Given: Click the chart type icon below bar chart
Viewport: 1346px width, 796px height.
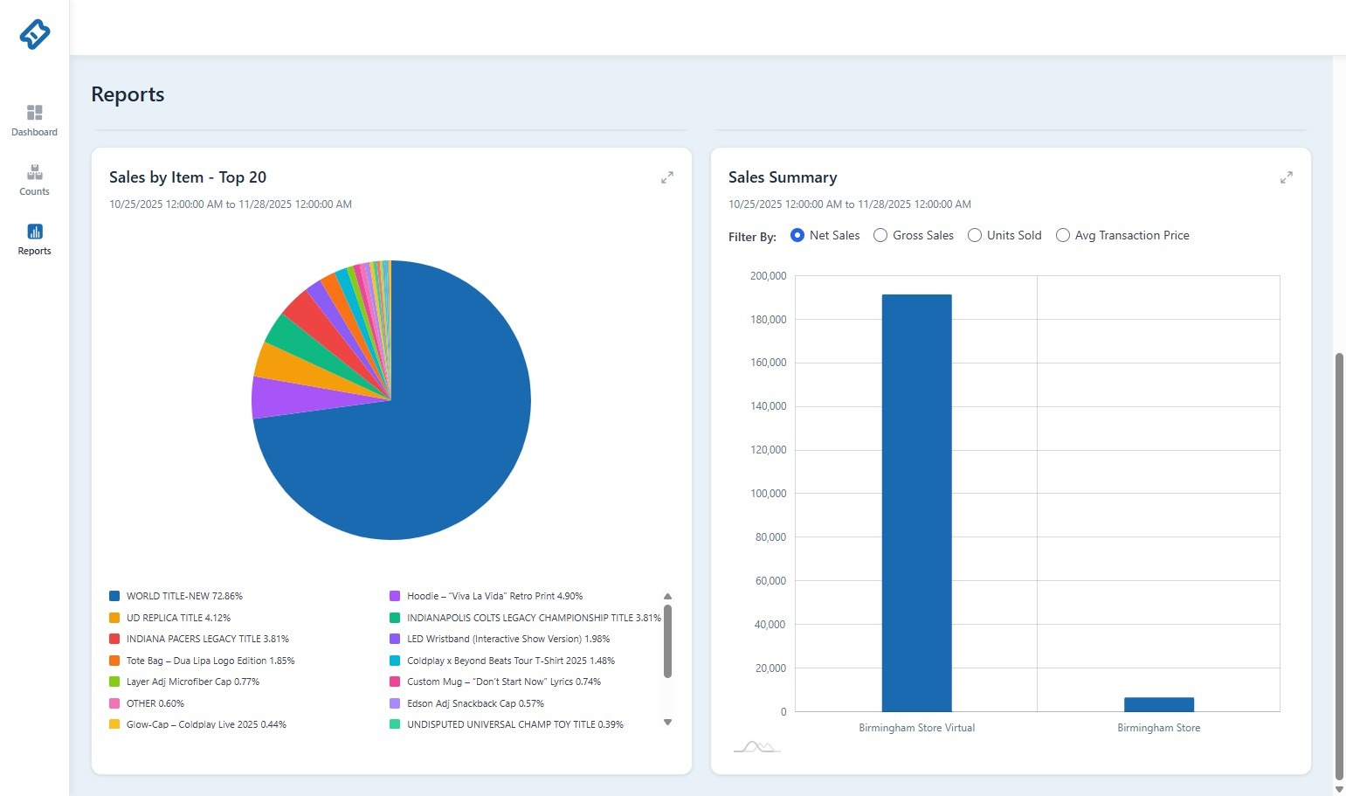Looking at the screenshot, I should [756, 746].
